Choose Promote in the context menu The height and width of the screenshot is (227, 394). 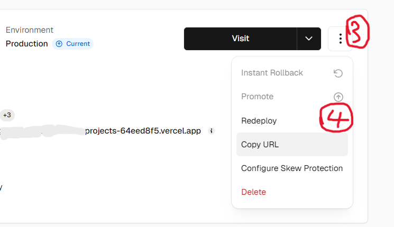(257, 97)
